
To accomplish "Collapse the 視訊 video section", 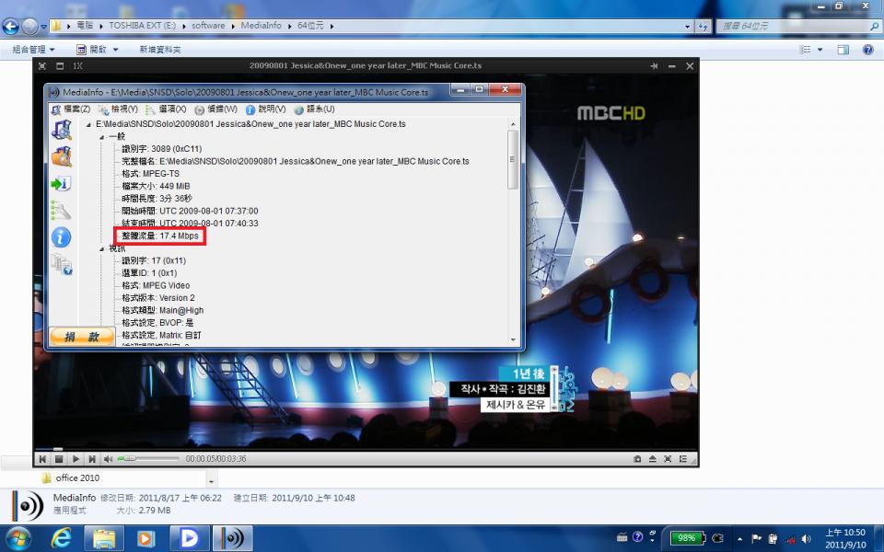I will (x=101, y=248).
